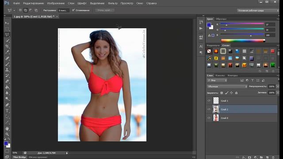Open the Редактирование menu

[x=34, y=3]
